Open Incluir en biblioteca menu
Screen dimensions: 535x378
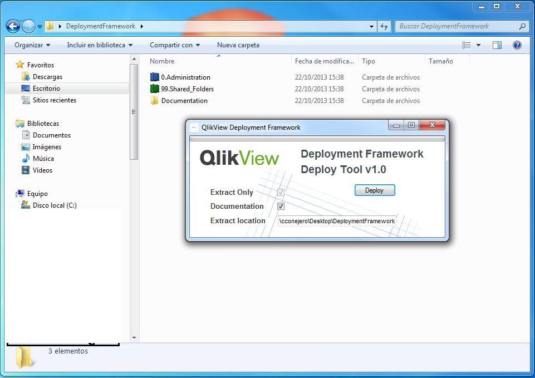click(100, 45)
